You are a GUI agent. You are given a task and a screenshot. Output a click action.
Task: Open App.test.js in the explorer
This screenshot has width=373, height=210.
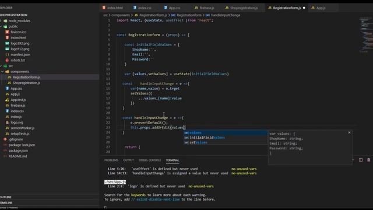tap(18, 100)
